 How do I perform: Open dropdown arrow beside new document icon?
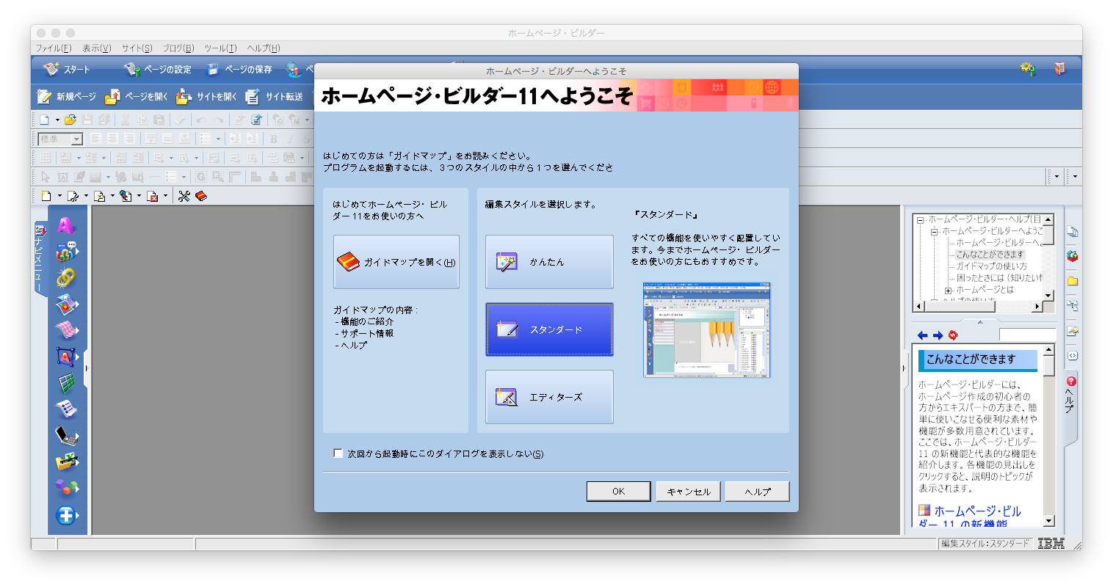(x=57, y=120)
